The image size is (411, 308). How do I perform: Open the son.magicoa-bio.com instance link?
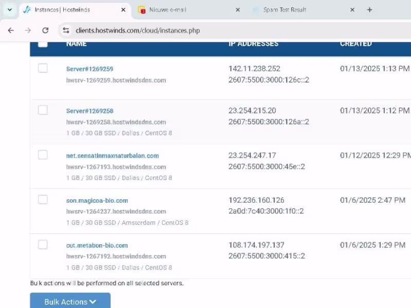click(97, 201)
